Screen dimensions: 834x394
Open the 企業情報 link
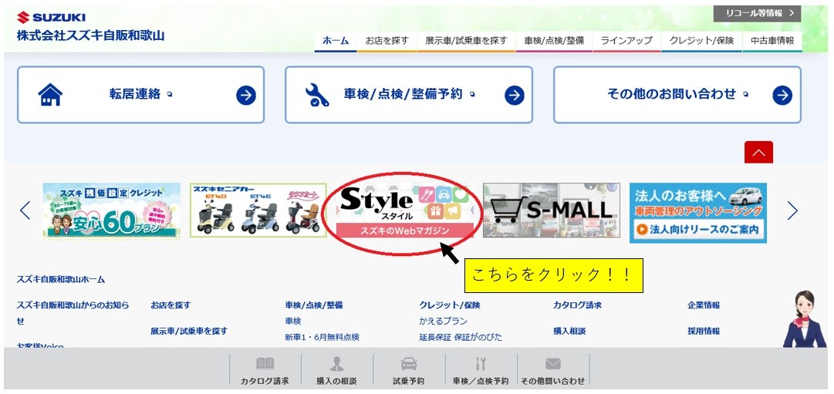click(x=704, y=305)
